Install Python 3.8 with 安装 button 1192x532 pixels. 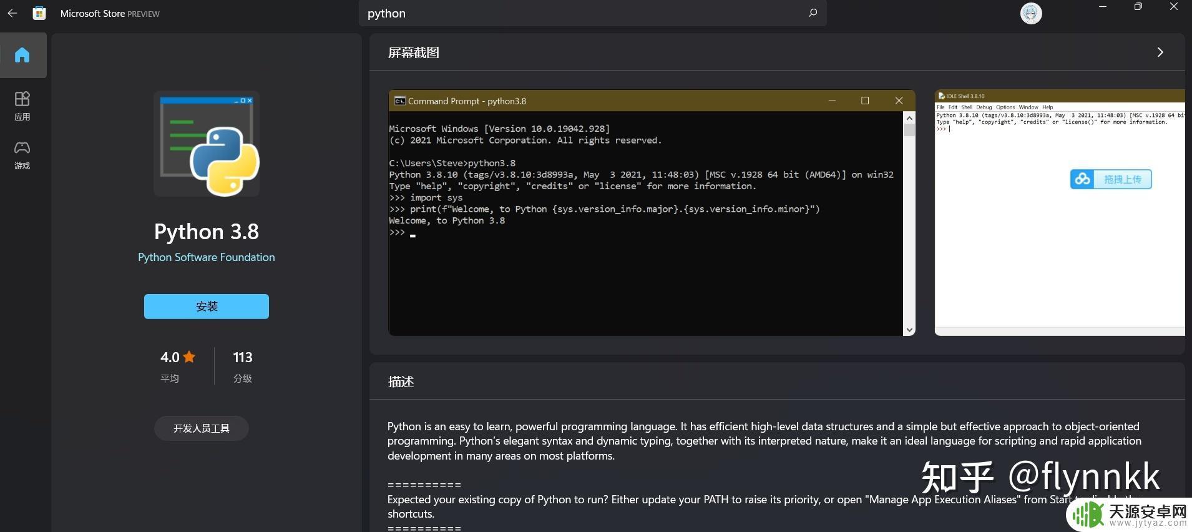pyautogui.click(x=207, y=307)
